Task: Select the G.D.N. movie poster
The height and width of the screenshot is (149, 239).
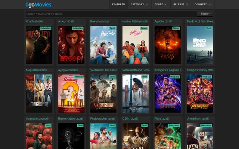Action: pos(136,136)
